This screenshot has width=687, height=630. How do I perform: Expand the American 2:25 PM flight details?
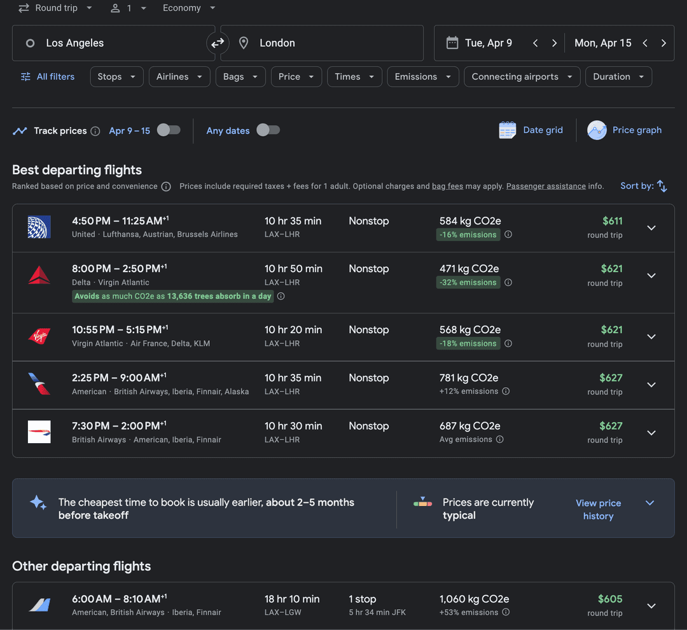[x=651, y=385]
